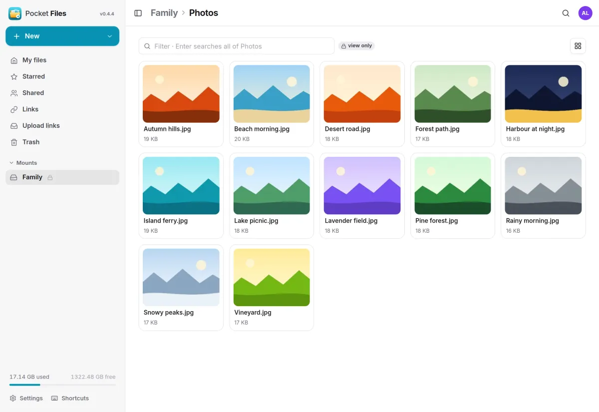Focus the Filter search field
This screenshot has width=599, height=412.
(x=237, y=46)
